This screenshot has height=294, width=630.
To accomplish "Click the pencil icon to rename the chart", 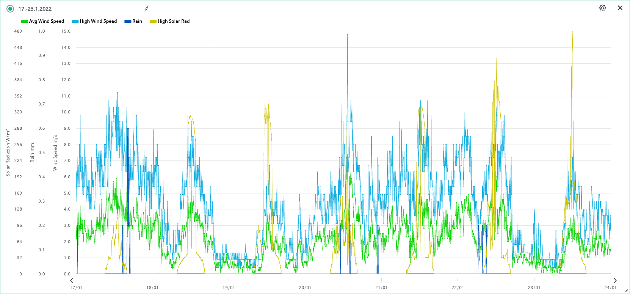I will pos(146,9).
